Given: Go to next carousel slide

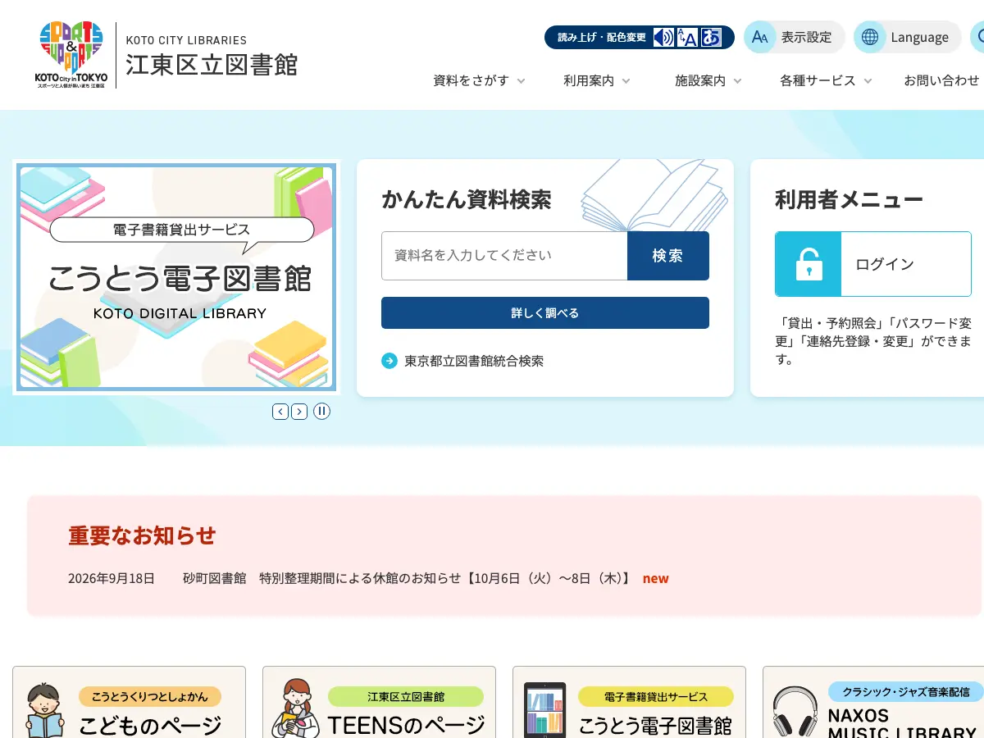Looking at the screenshot, I should pyautogui.click(x=299, y=412).
